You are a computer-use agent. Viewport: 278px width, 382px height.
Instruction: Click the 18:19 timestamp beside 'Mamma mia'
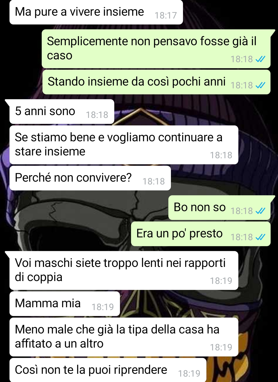[x=103, y=307]
